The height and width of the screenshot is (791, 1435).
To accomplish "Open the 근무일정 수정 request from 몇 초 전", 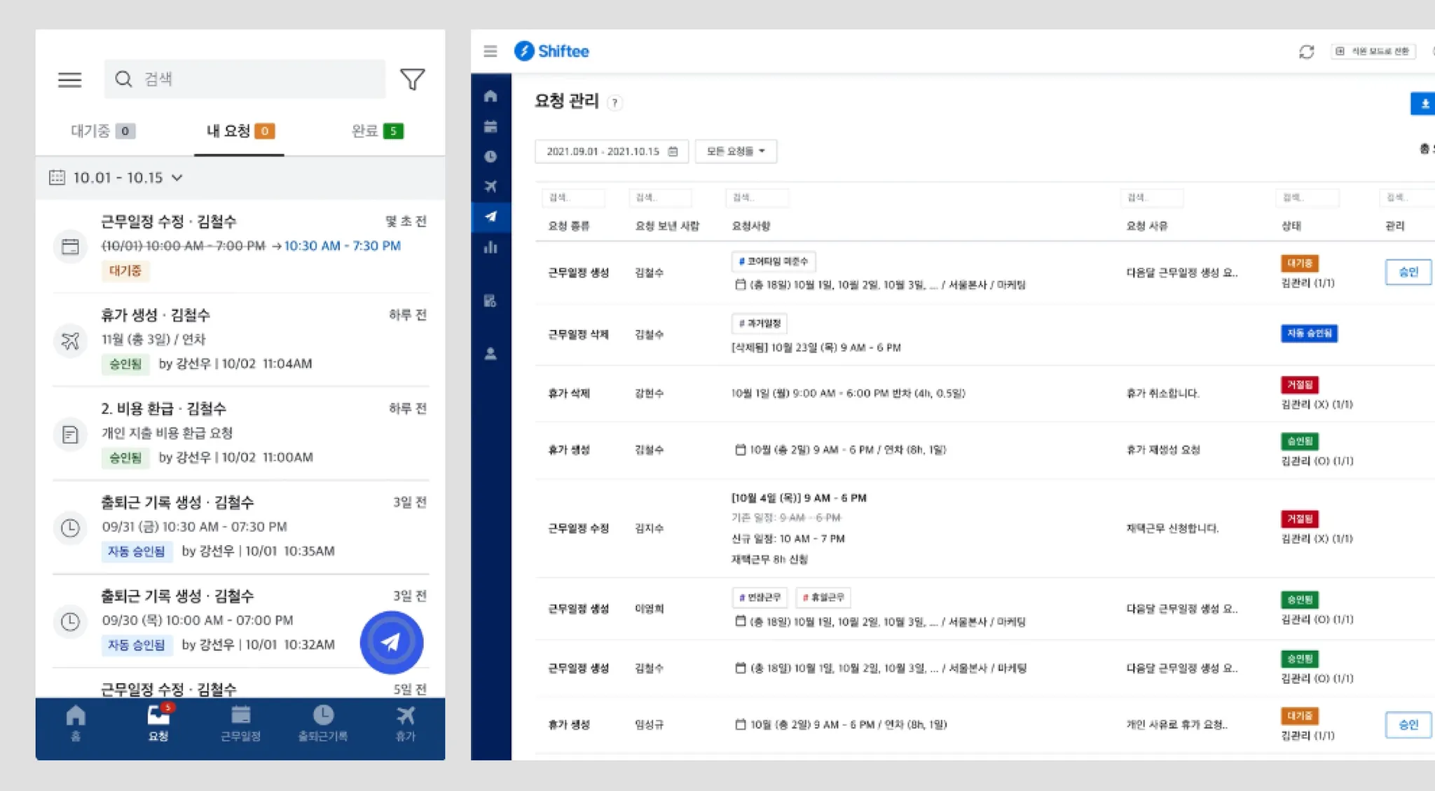I will click(240, 247).
